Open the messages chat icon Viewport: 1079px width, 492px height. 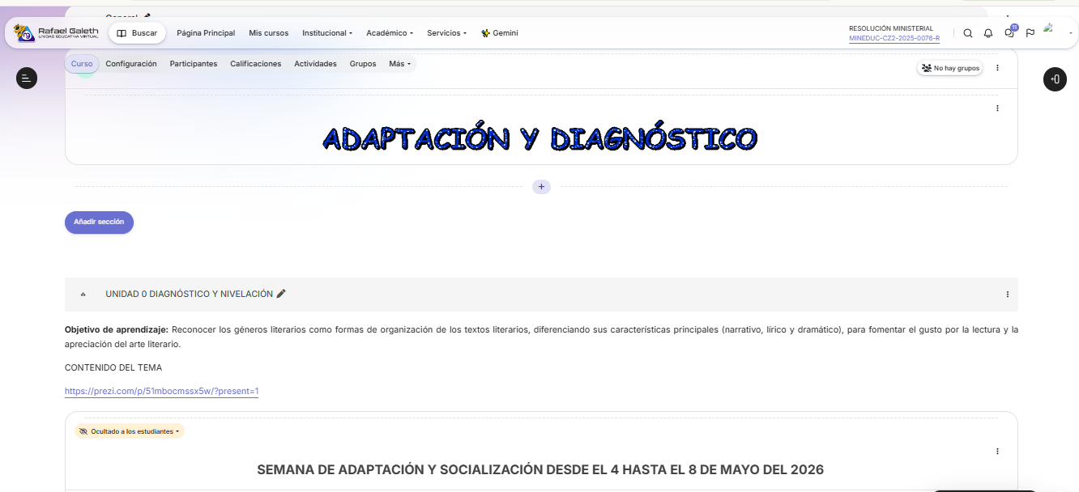[x=1009, y=33]
